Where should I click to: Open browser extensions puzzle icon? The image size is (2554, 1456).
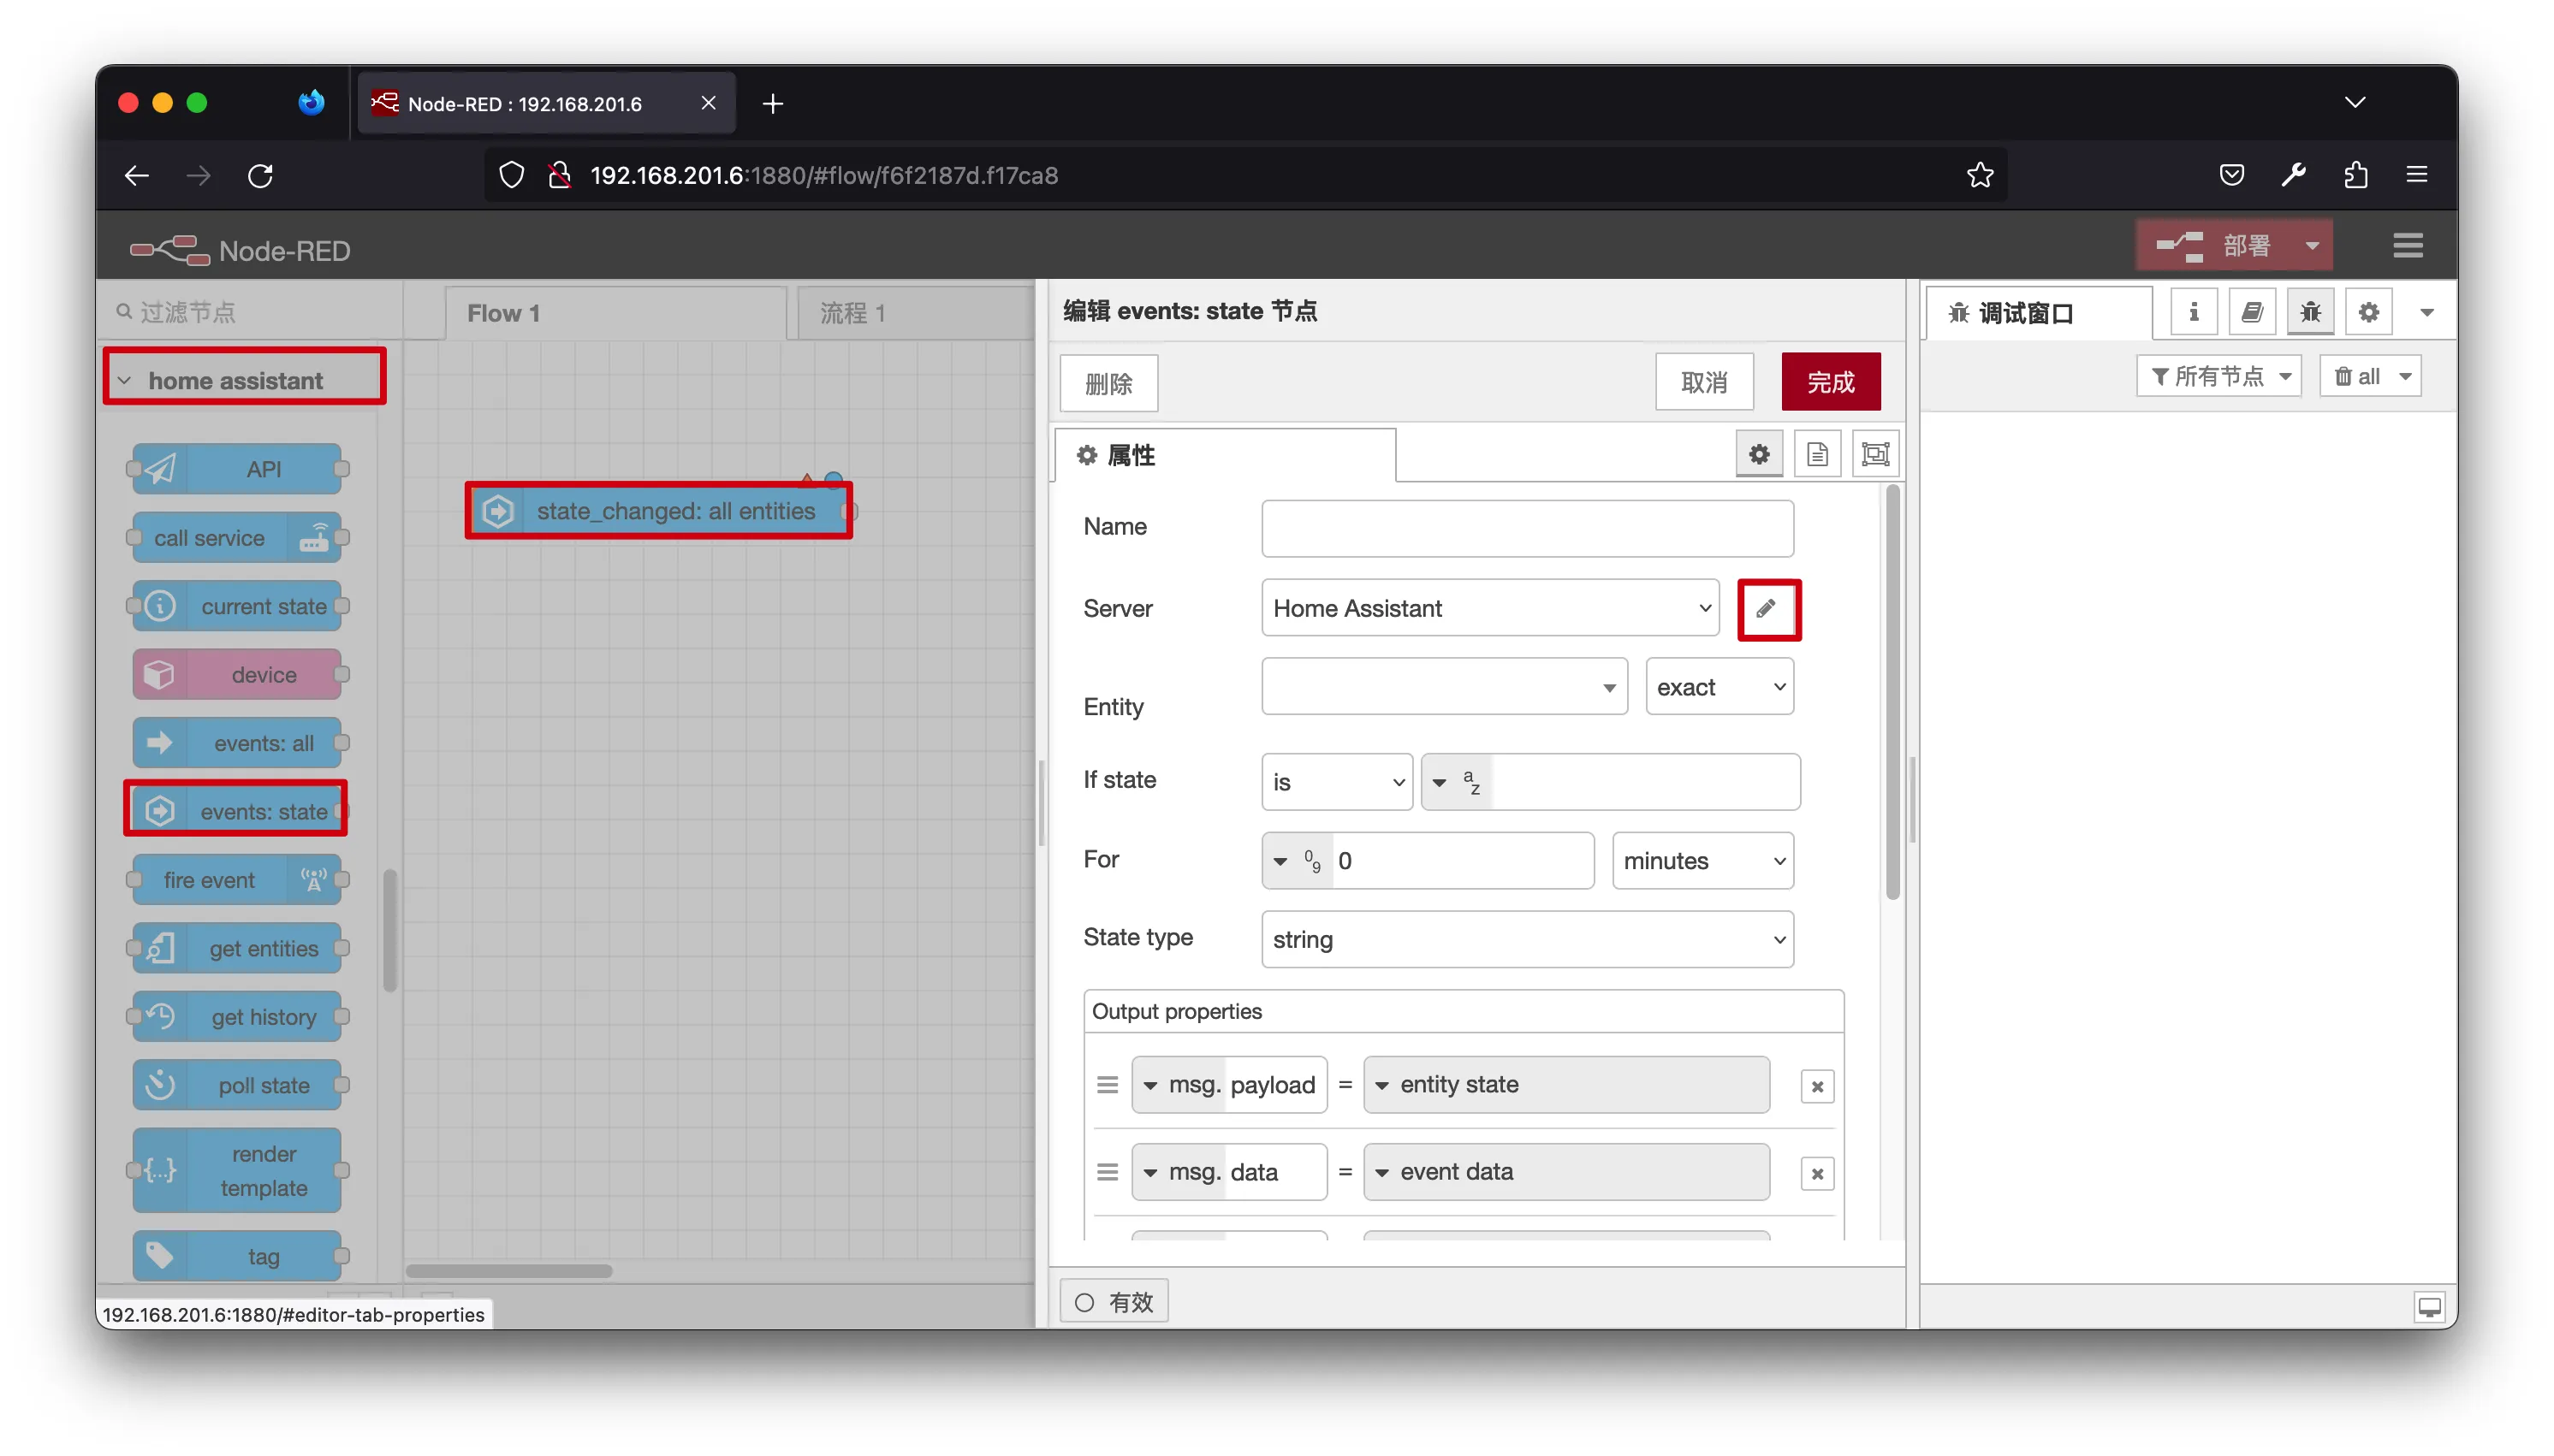click(2355, 175)
